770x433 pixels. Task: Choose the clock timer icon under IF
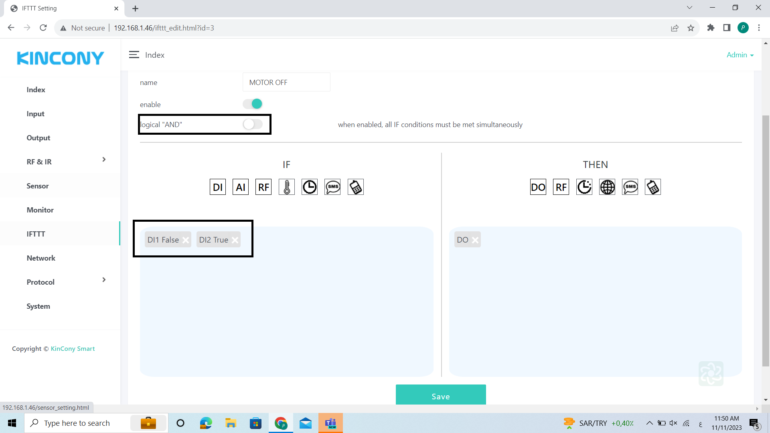(x=309, y=187)
